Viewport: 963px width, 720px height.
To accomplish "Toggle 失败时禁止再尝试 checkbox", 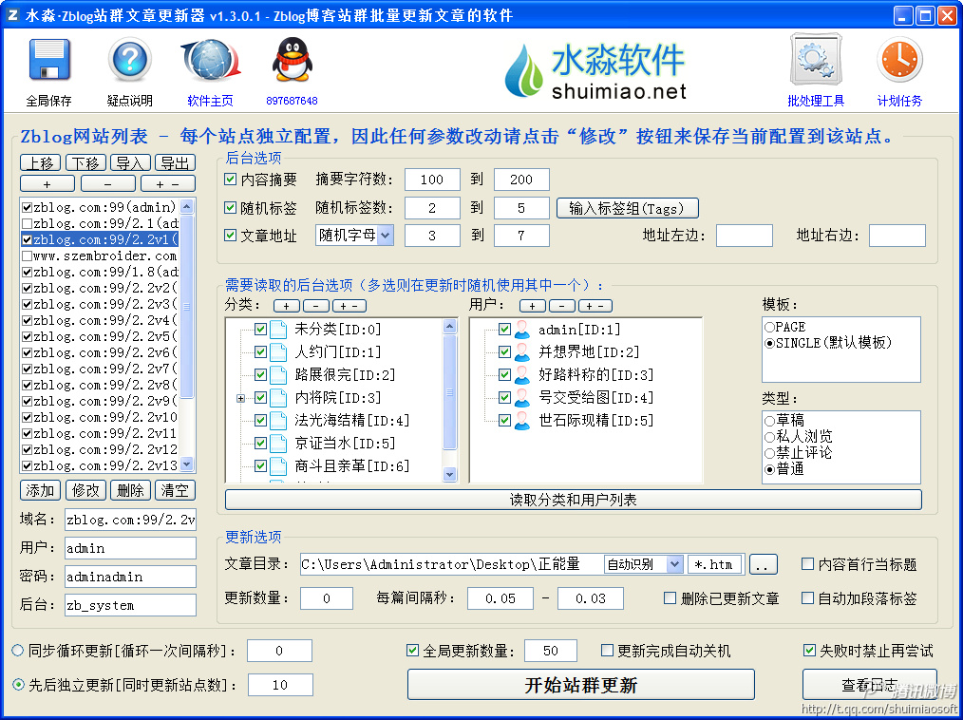I will click(x=809, y=651).
